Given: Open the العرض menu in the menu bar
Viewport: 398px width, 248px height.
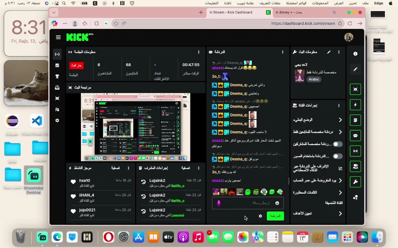Looking at the screenshot, I should [339, 3].
